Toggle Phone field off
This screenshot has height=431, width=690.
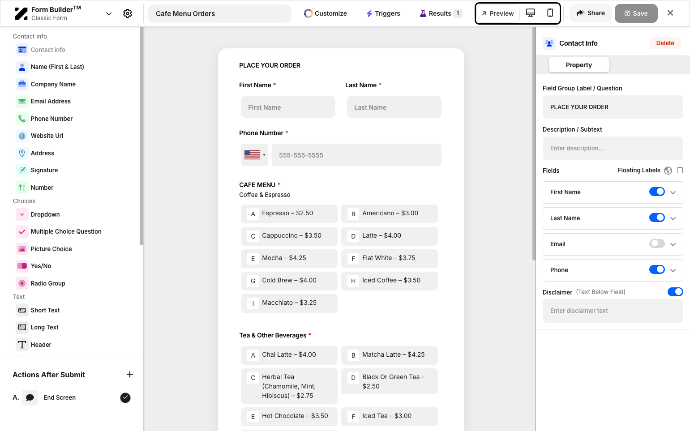point(657,269)
